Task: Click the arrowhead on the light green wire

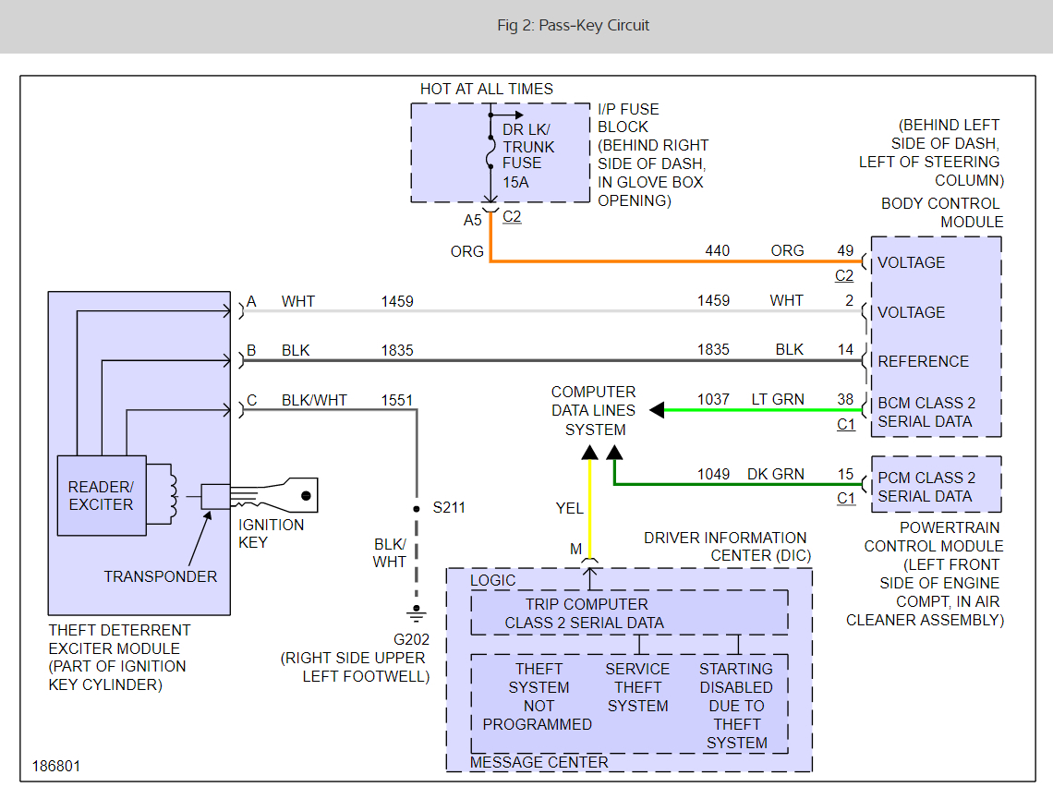Action: click(657, 410)
